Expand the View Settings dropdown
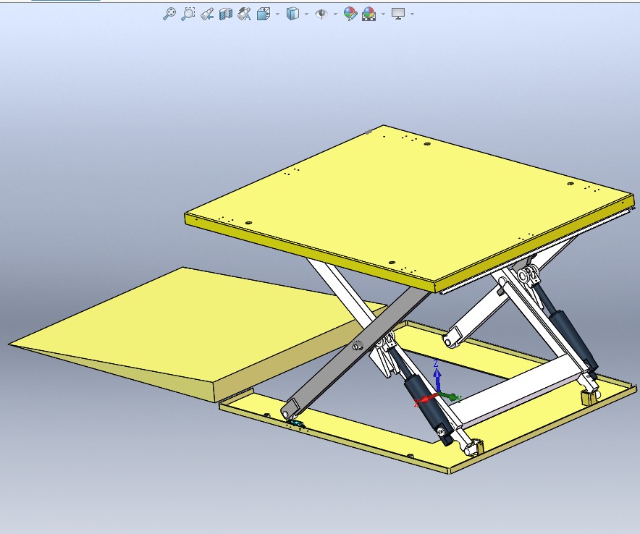The height and width of the screenshot is (534, 640). (x=411, y=13)
